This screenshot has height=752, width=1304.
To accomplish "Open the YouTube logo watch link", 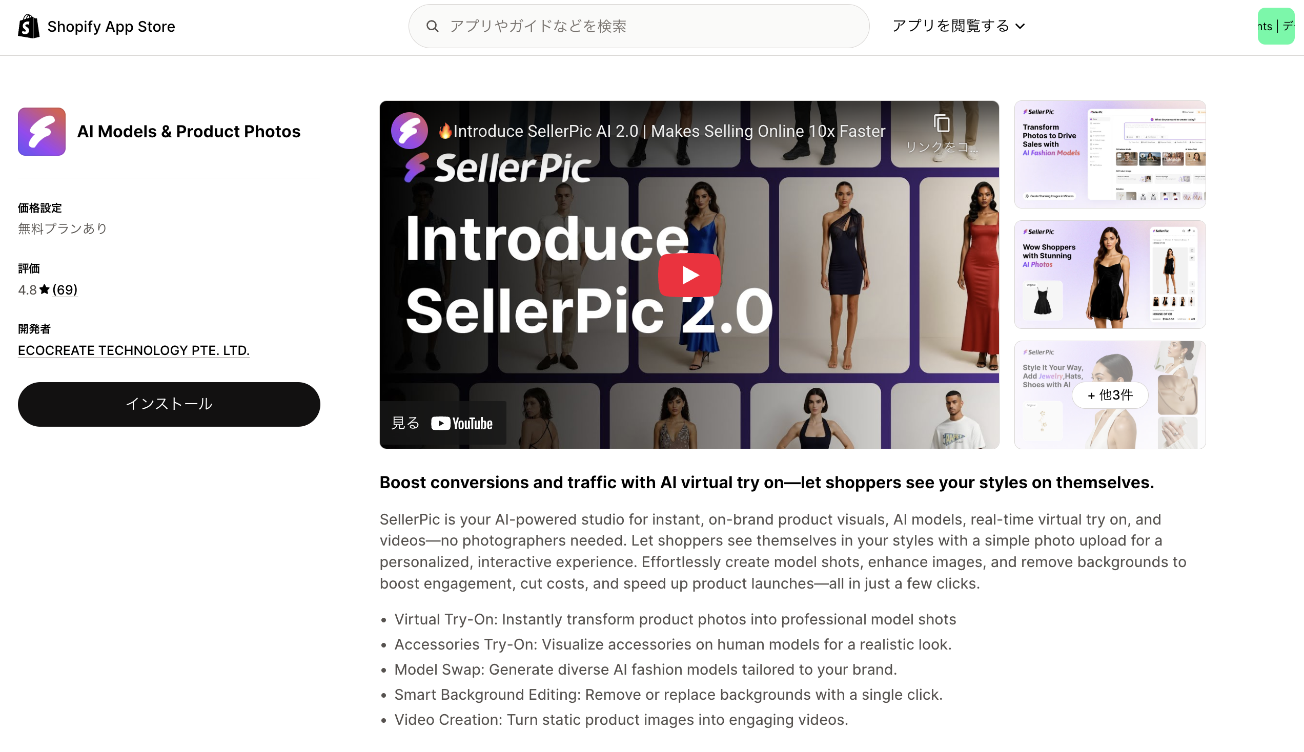I will coord(461,424).
